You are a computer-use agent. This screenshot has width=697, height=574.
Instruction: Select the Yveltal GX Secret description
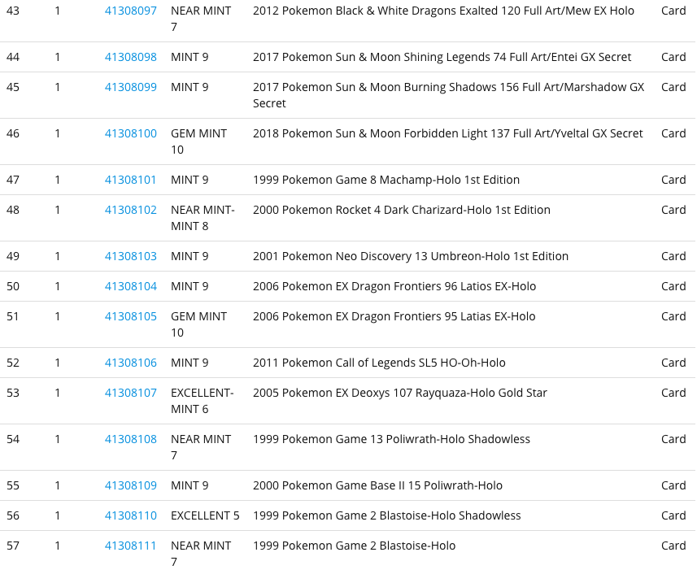pos(447,133)
